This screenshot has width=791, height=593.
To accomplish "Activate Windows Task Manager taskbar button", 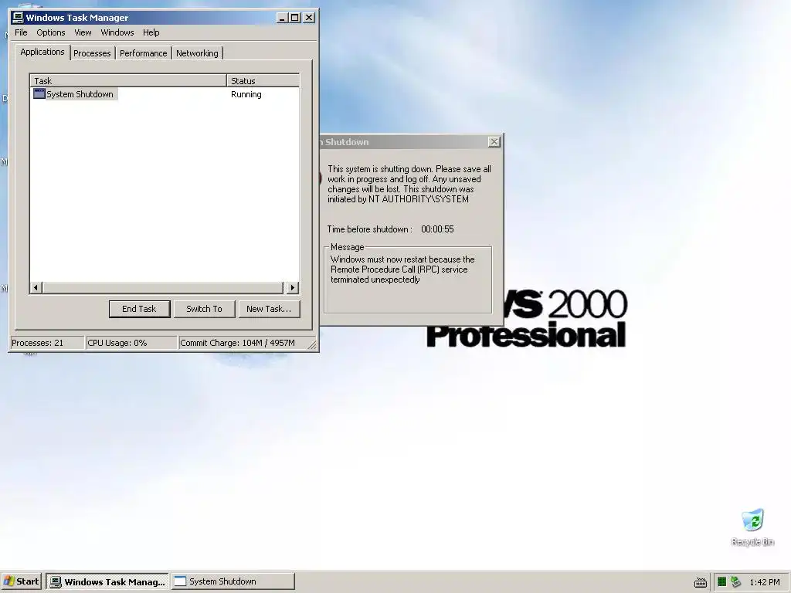I will click(x=108, y=581).
